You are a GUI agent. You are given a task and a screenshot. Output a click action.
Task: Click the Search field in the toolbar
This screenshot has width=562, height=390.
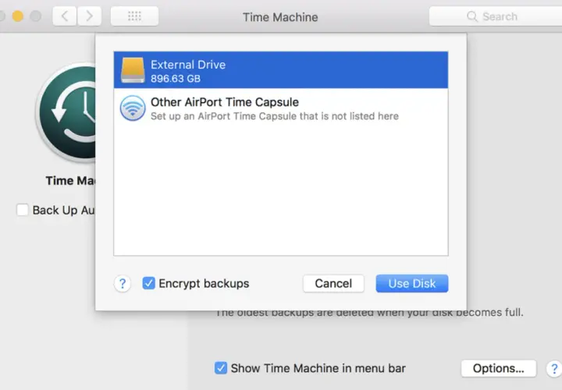496,16
